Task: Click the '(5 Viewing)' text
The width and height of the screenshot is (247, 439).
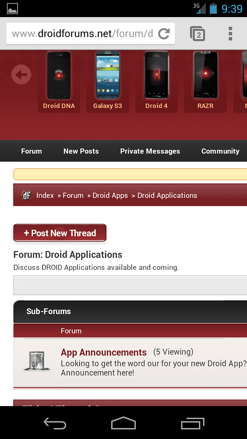Action: tap(173, 352)
